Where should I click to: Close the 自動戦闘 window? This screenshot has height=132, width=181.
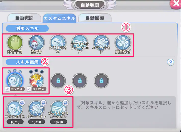176,4
